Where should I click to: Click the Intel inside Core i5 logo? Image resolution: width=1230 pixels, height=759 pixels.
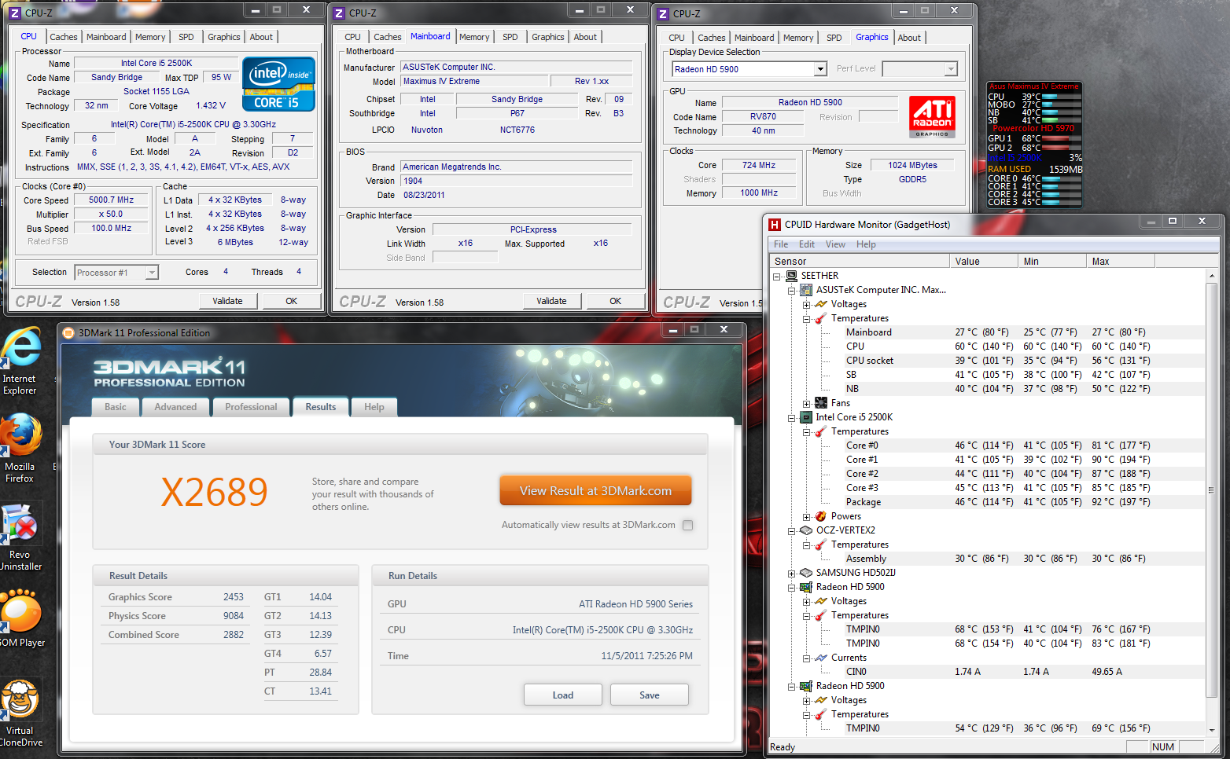point(278,84)
